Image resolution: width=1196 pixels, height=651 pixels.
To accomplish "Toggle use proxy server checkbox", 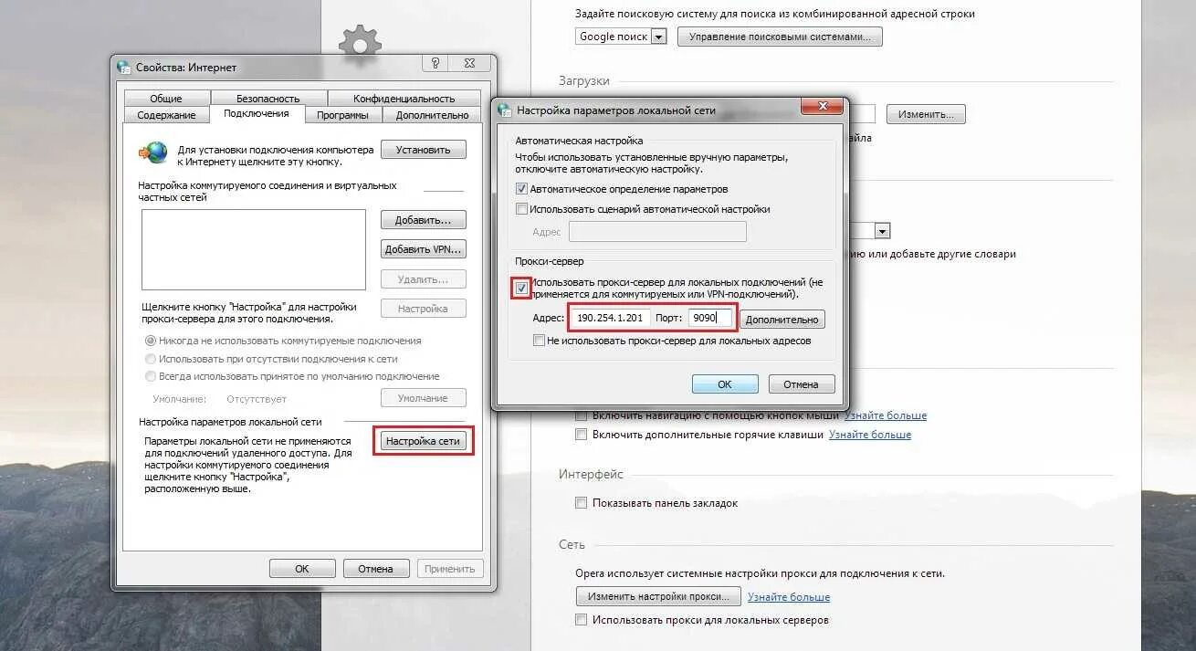I will (521, 289).
